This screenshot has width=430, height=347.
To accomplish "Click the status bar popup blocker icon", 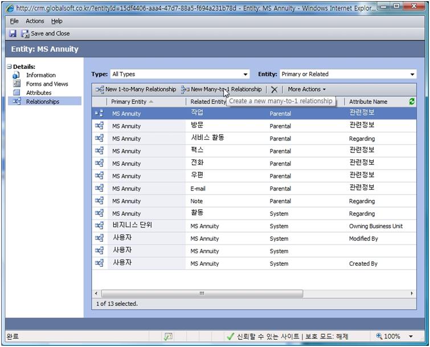I will pyautogui.click(x=168, y=336).
